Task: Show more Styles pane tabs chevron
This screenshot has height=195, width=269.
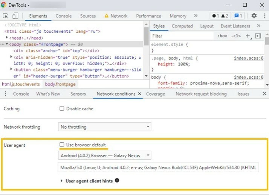Action: (258, 26)
